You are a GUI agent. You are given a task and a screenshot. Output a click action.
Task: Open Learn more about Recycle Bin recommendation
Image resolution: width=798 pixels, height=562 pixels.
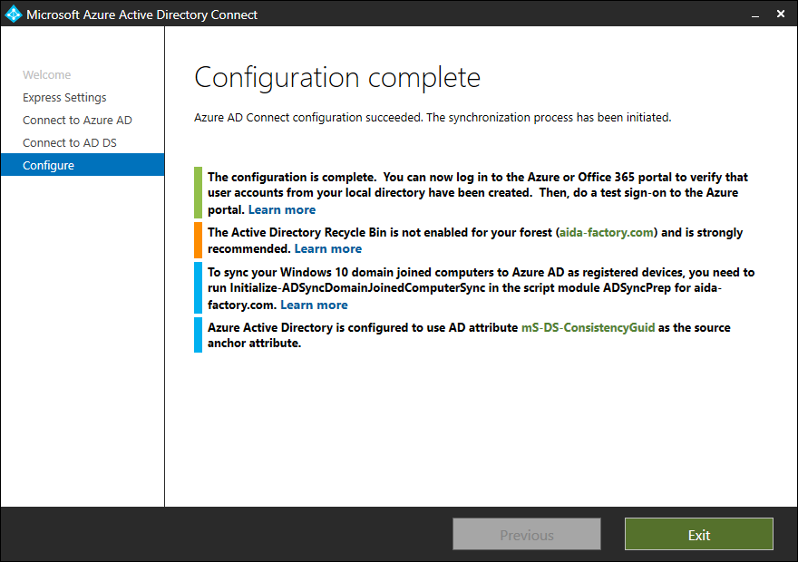[x=327, y=248]
